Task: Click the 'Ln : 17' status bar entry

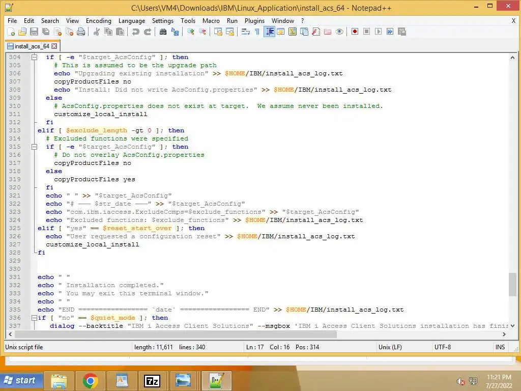Action: tap(255, 347)
